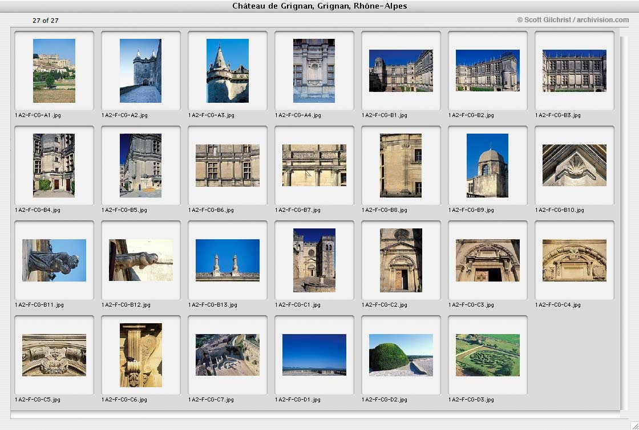The height and width of the screenshot is (430, 639).
Task: Open the 1A2-F-CG-B5.jpg thumbnail
Action: tap(140, 166)
